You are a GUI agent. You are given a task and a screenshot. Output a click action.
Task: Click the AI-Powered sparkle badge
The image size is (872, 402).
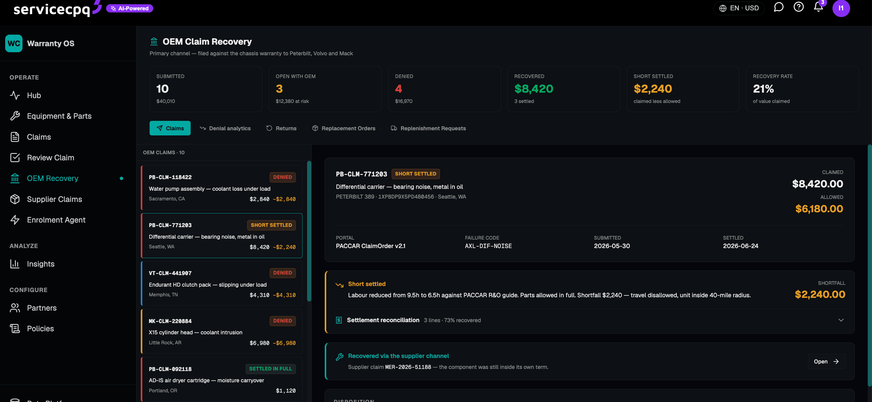[130, 9]
